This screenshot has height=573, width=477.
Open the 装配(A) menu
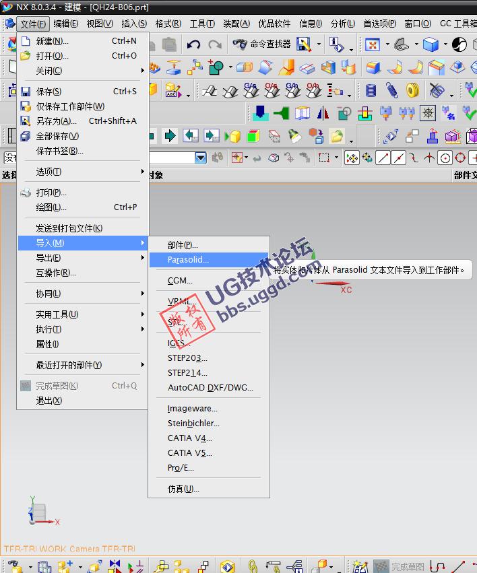click(x=237, y=24)
